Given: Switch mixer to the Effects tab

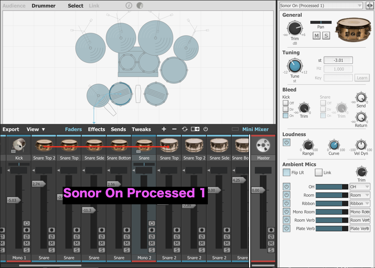Looking at the screenshot, I should (96, 129).
